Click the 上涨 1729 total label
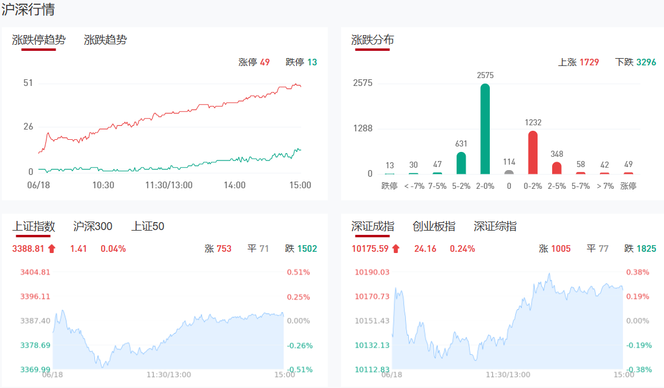The width and height of the screenshot is (664, 388). click(578, 62)
